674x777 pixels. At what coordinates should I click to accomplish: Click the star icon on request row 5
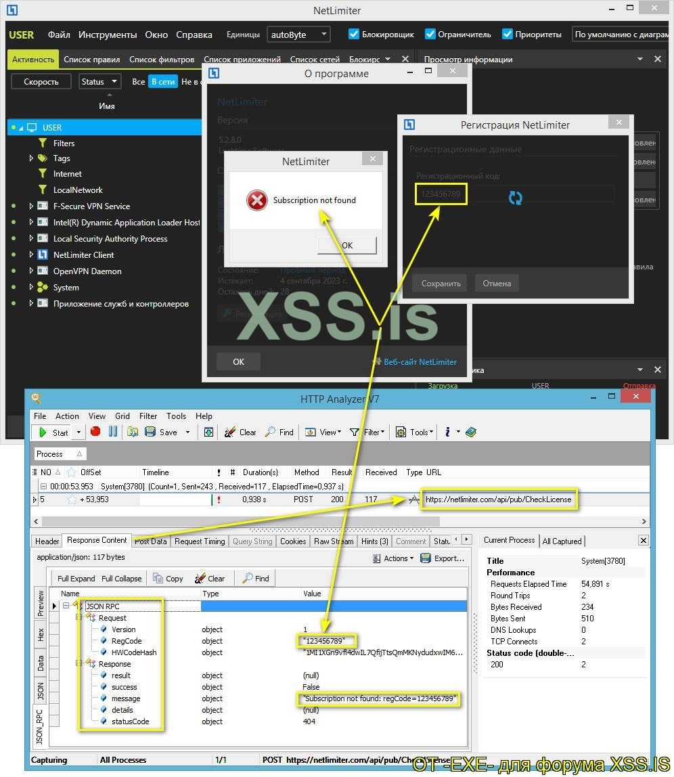pyautogui.click(x=72, y=500)
